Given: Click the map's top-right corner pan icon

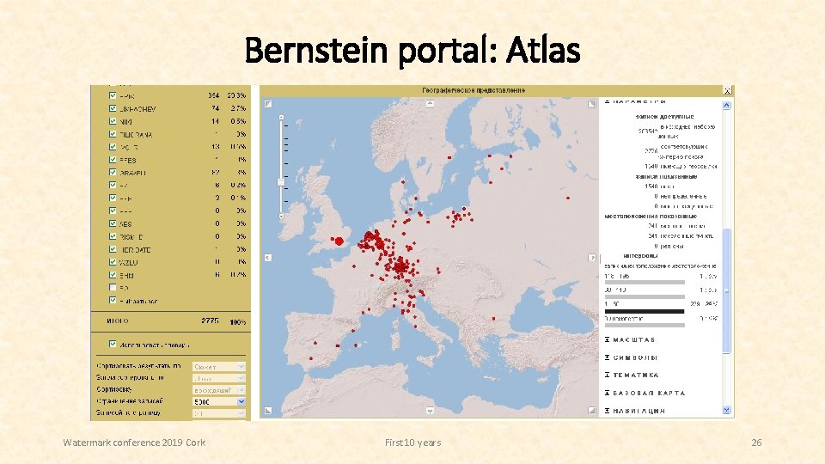Looking at the screenshot, I should pyautogui.click(x=592, y=104).
